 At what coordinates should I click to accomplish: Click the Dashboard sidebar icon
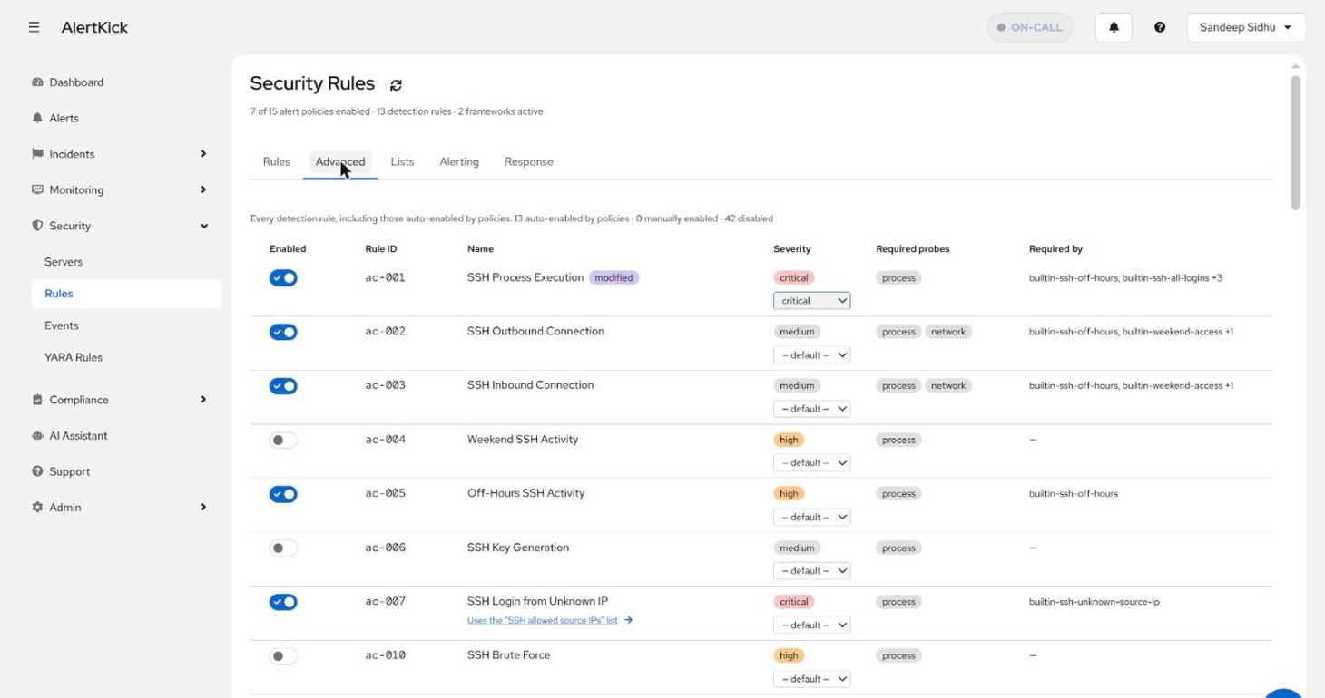pos(37,82)
